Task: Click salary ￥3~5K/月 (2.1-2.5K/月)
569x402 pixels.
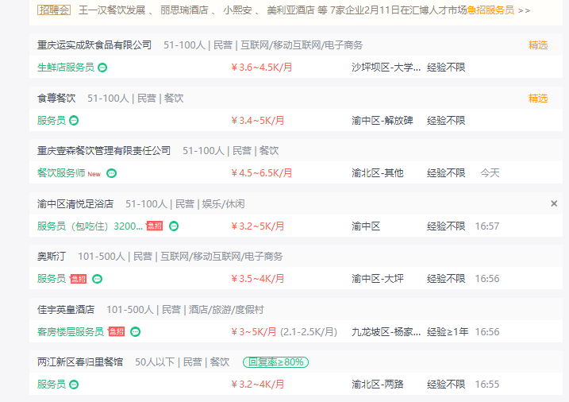Action: pyautogui.click(x=284, y=331)
